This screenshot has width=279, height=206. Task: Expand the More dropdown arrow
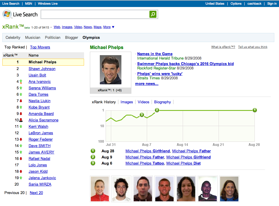[x=113, y=27]
